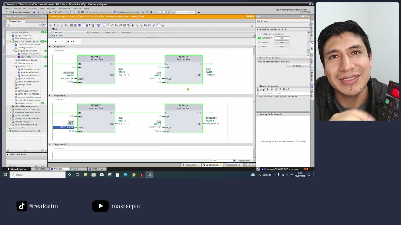Insert open branch from favorites bar
Screen dimensions: 401x225
[72, 42]
